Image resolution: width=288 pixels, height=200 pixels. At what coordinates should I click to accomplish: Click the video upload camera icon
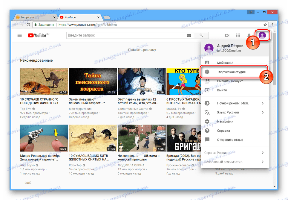pyautogui.click(x=227, y=35)
